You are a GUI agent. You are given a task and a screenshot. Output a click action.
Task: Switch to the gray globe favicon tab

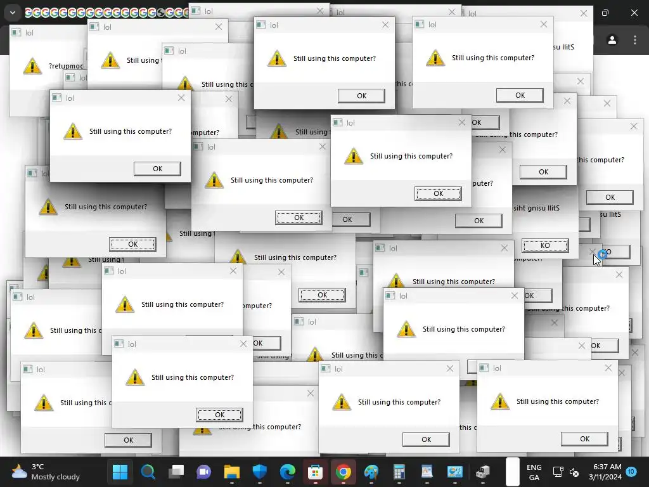[x=162, y=13]
